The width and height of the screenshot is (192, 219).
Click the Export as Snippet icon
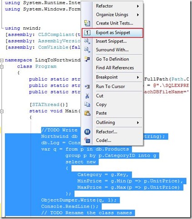(x=87, y=33)
